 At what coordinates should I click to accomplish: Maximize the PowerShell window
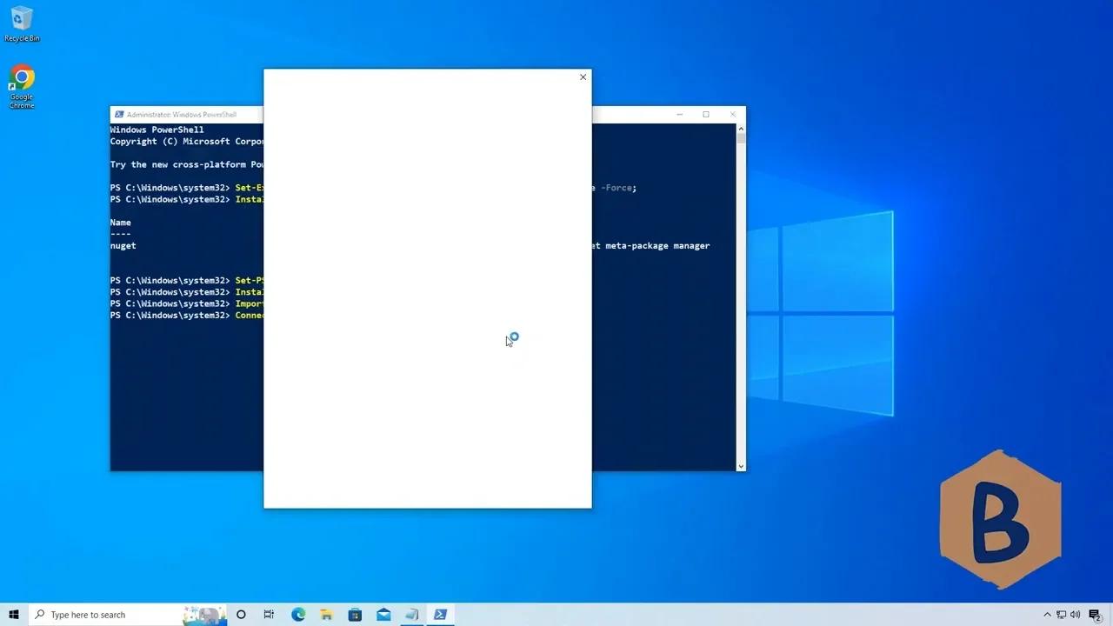(706, 115)
